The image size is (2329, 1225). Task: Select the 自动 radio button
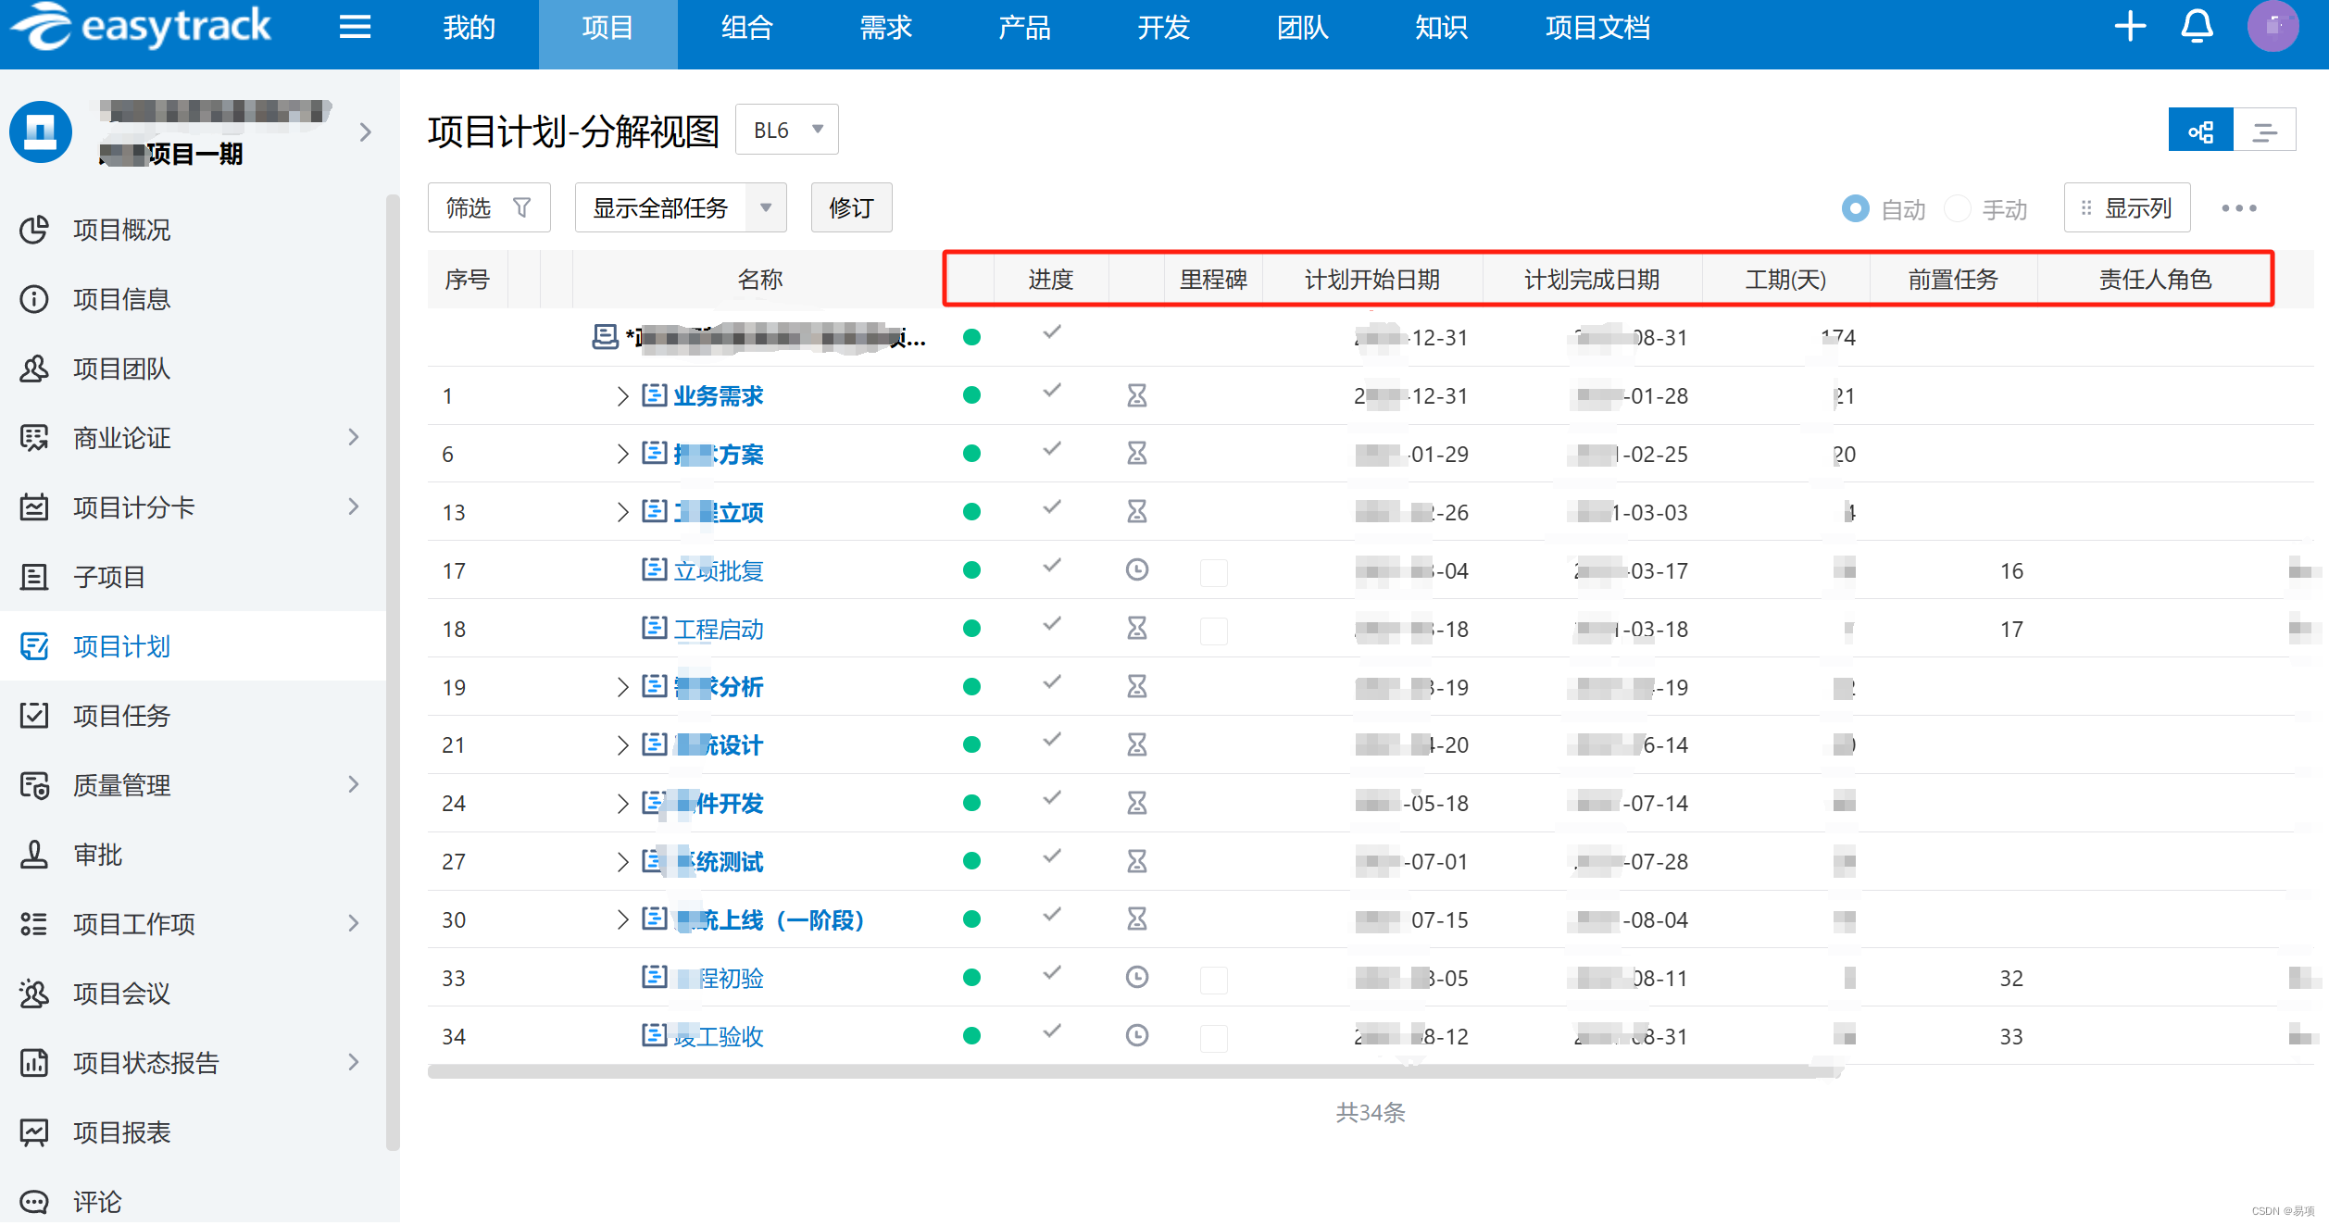coord(1855,209)
